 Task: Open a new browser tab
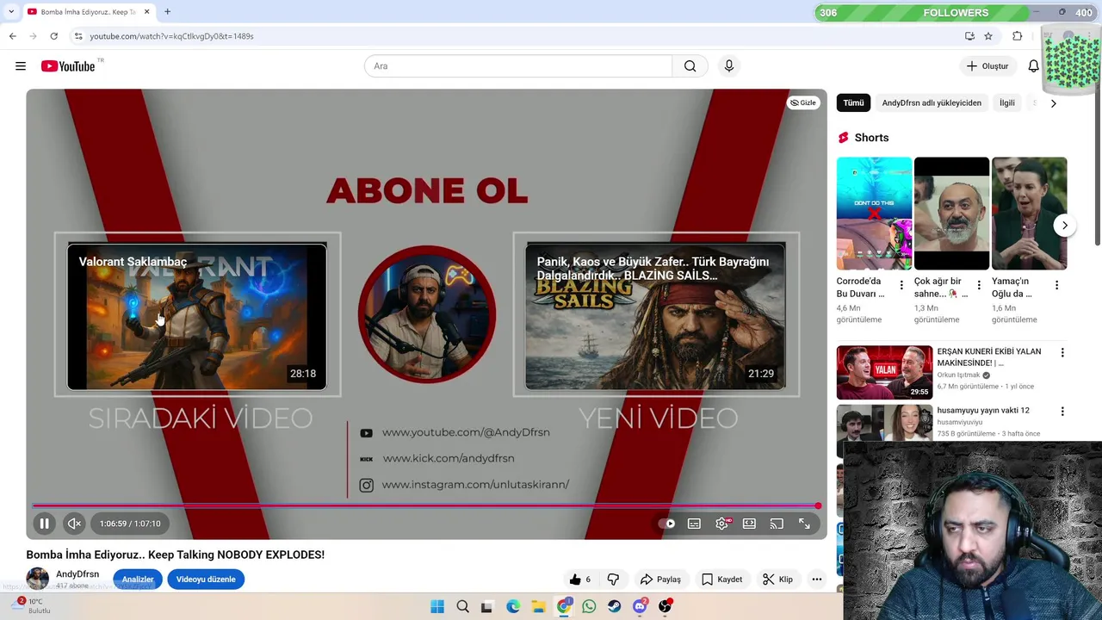tap(167, 12)
